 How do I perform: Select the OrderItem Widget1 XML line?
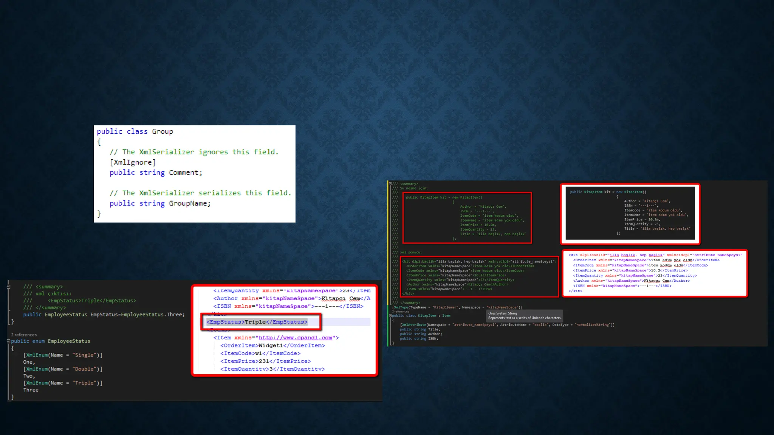[x=272, y=346]
